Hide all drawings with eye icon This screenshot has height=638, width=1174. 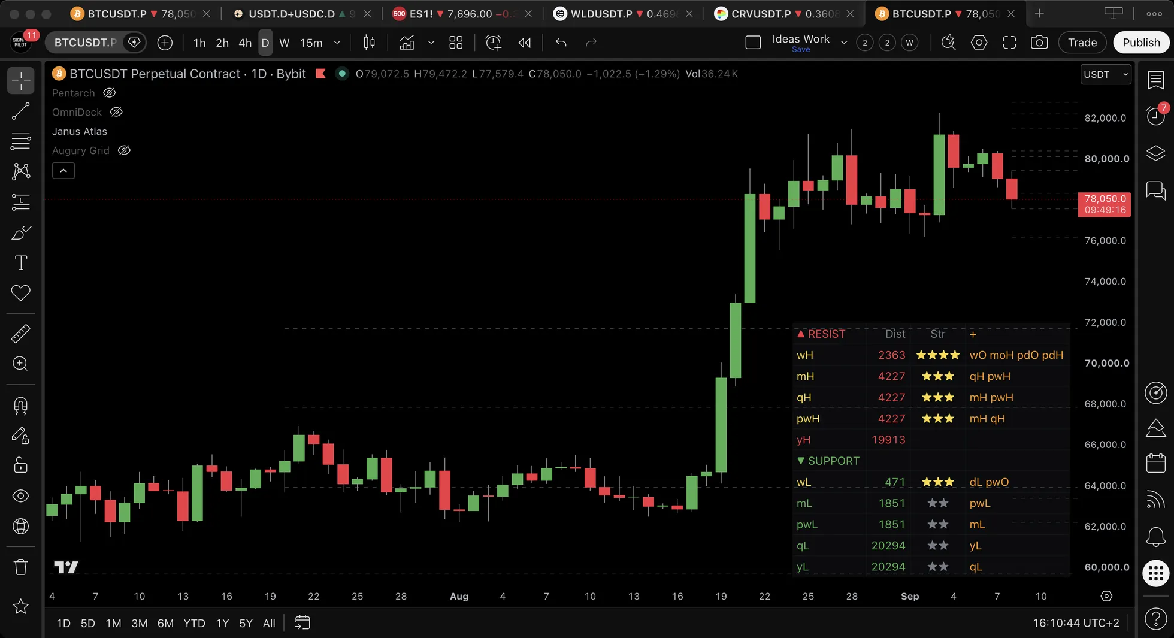[x=20, y=496]
